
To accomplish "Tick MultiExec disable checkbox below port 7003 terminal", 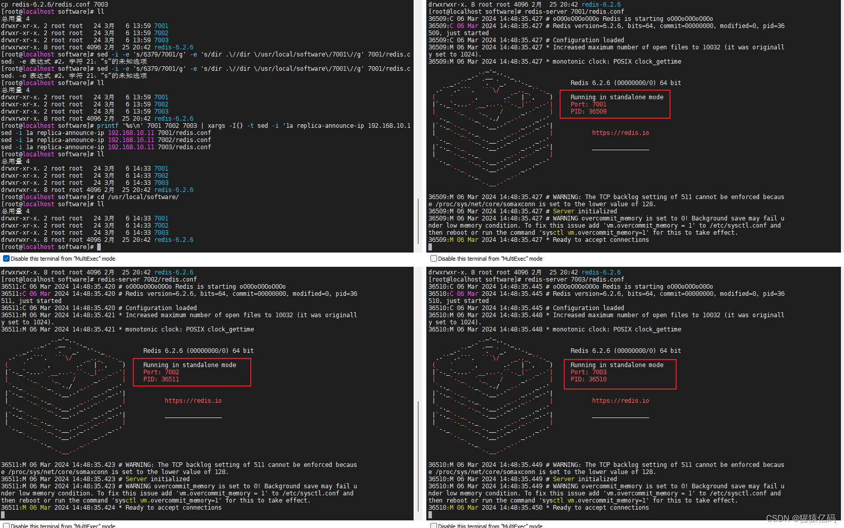I will click(433, 526).
